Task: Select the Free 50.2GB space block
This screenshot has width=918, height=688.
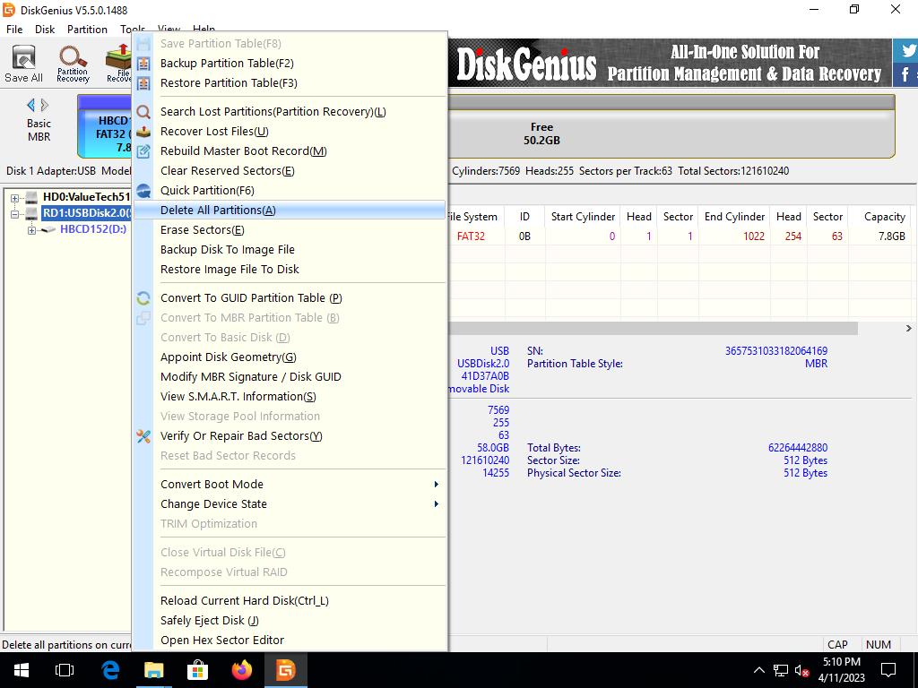Action: click(541, 134)
